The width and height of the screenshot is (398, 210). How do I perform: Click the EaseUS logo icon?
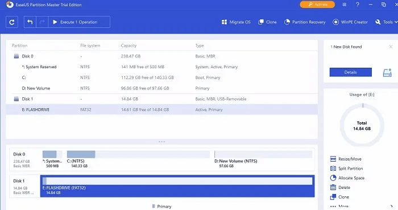point(10,5)
